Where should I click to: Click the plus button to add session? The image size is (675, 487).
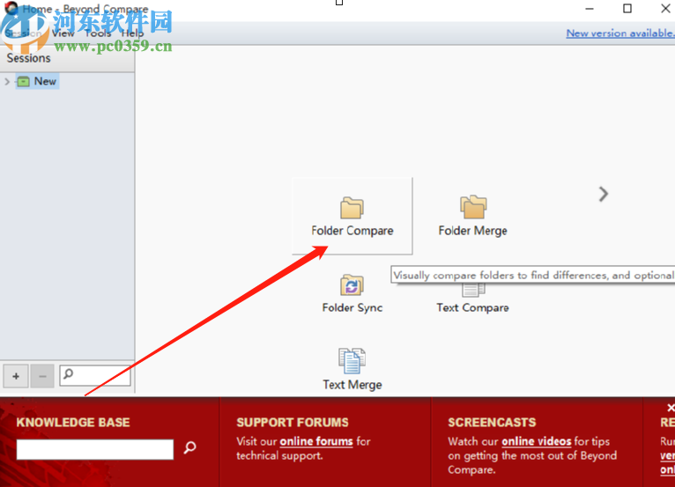(16, 376)
